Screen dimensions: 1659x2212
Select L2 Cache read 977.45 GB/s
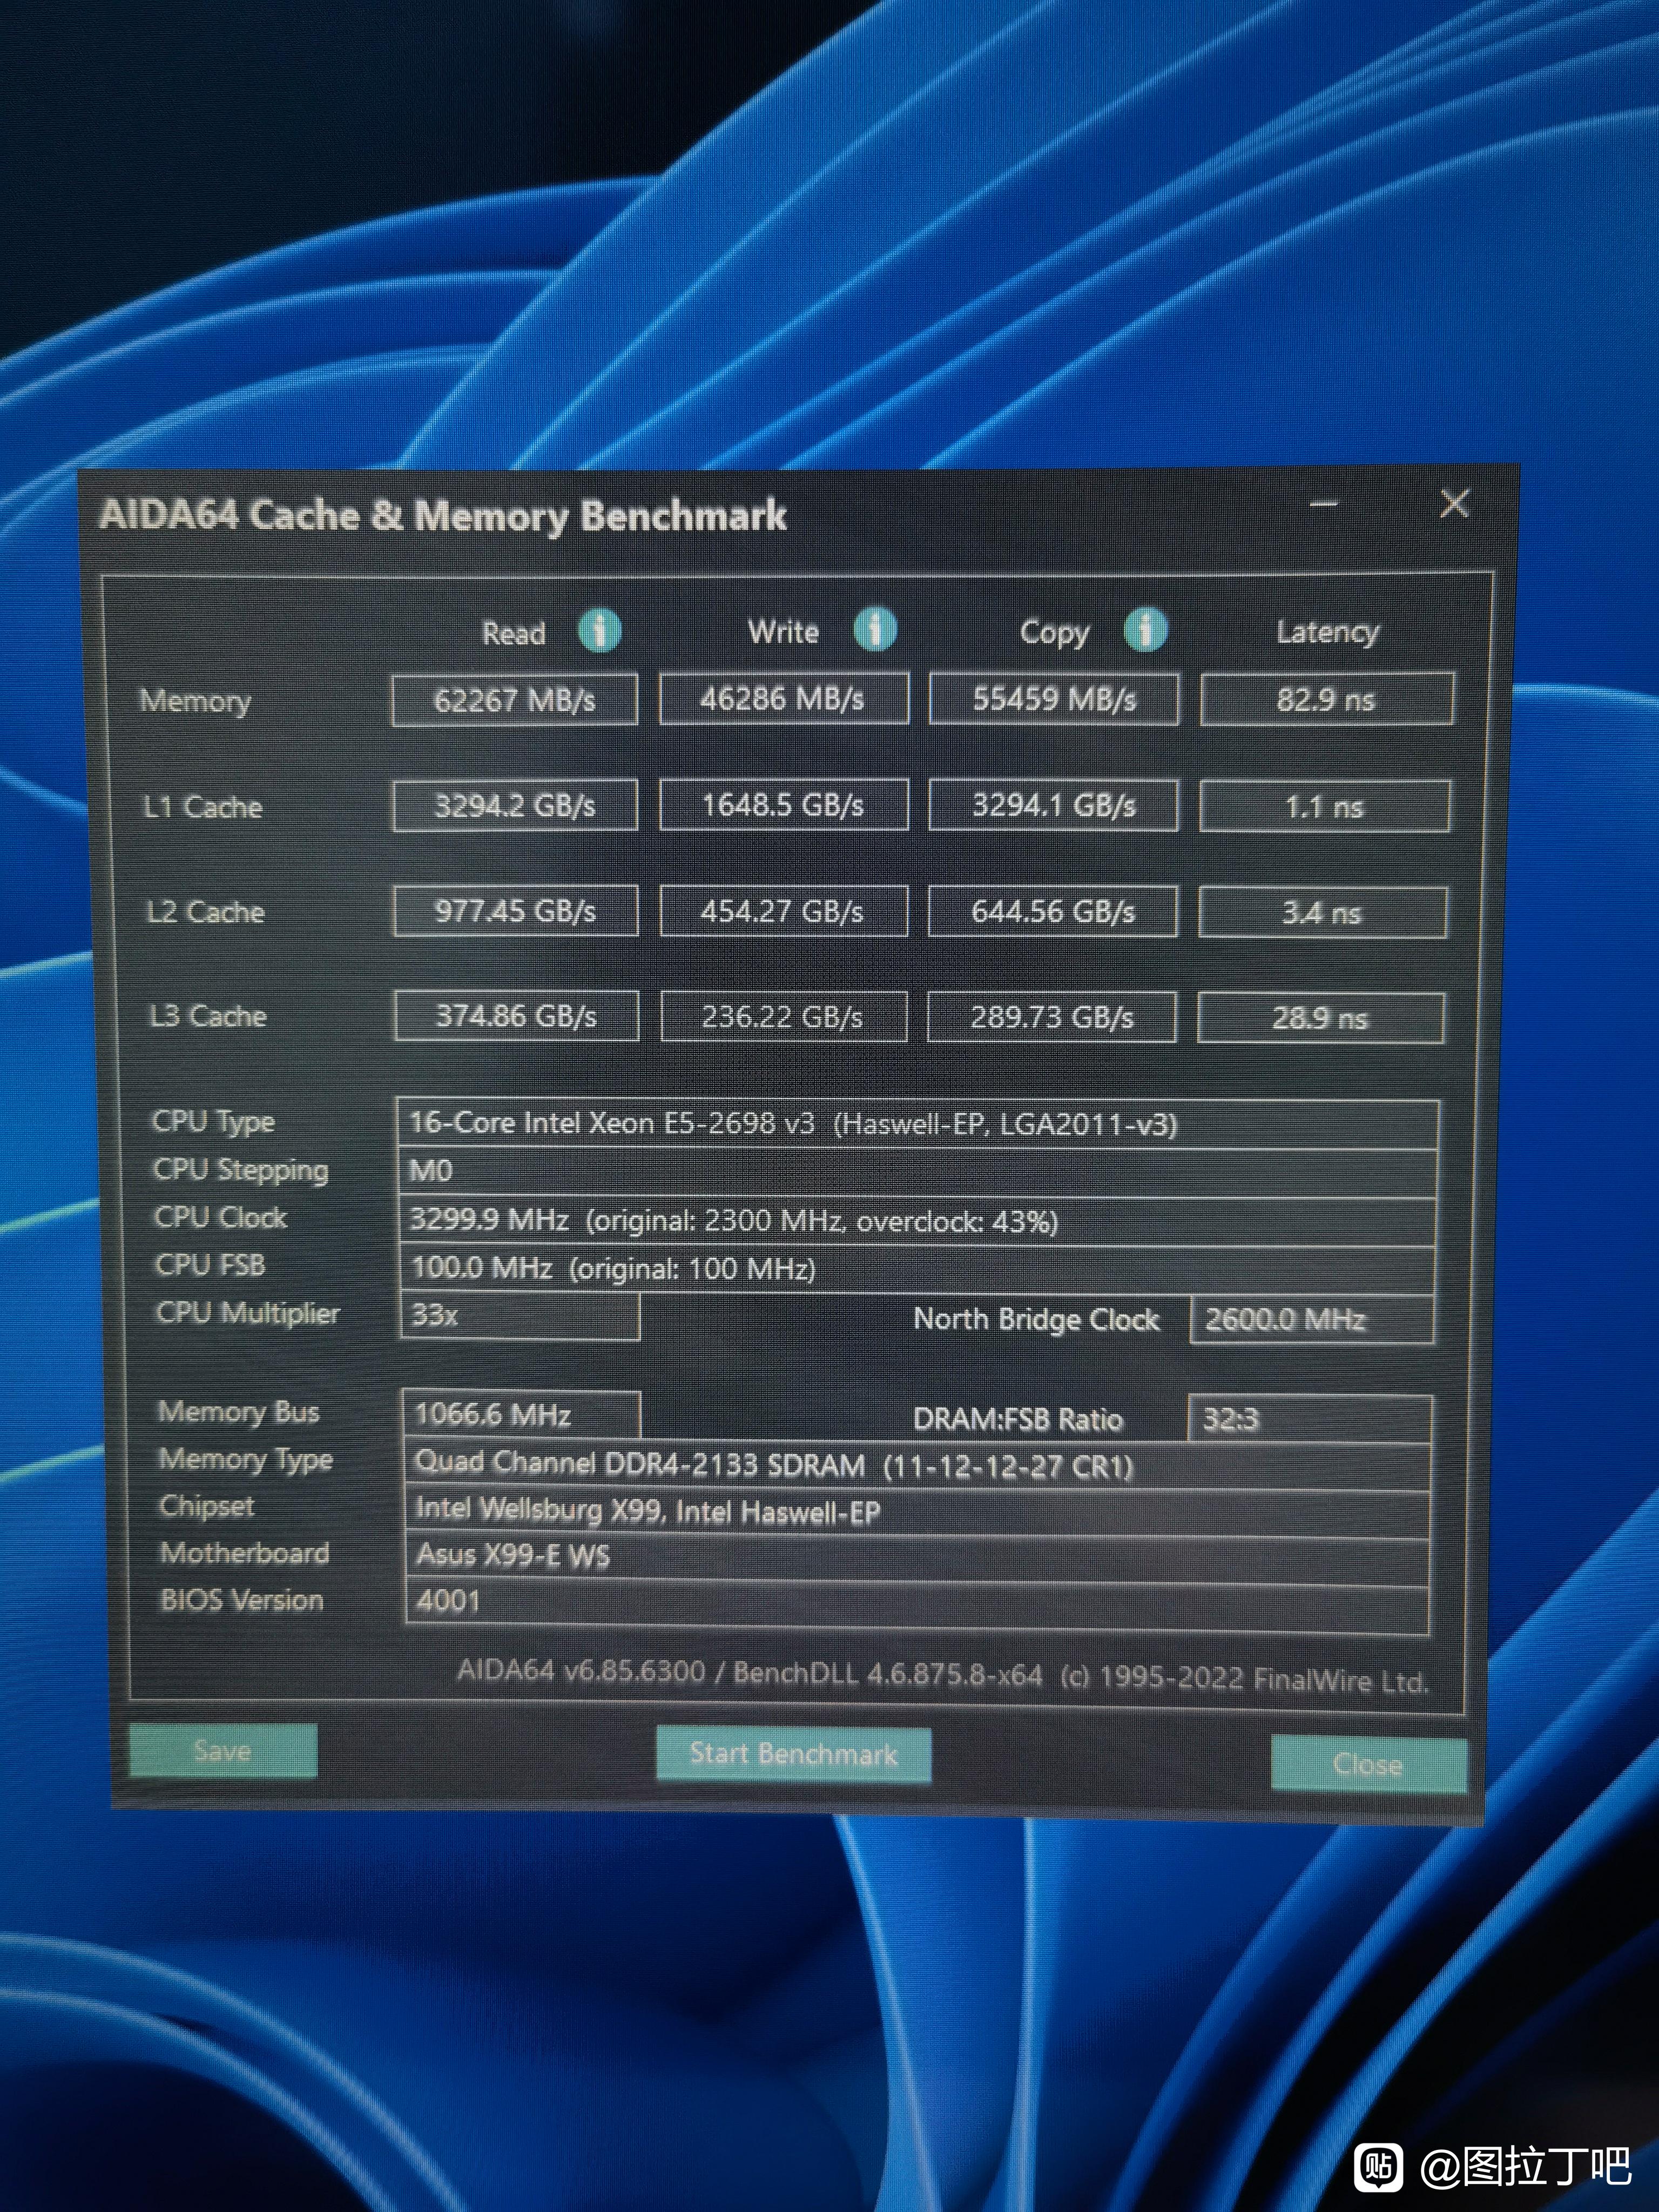(515, 911)
